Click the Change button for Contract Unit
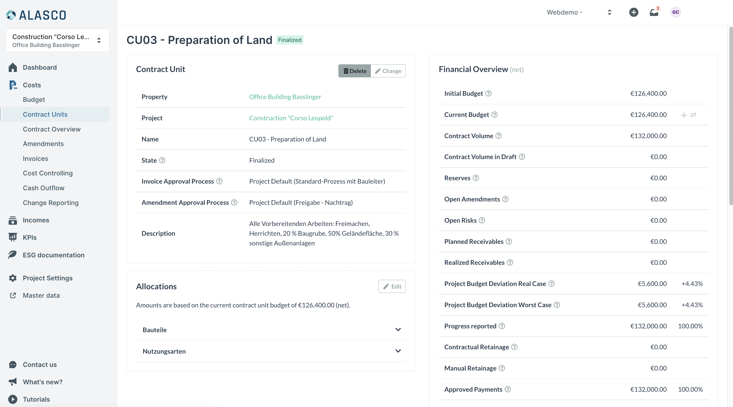This screenshot has height=407, width=733. coord(388,71)
